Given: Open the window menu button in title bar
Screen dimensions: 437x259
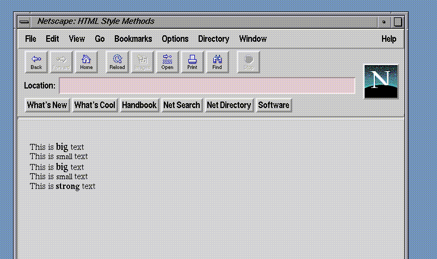Looking at the screenshot, I should 24,22.
